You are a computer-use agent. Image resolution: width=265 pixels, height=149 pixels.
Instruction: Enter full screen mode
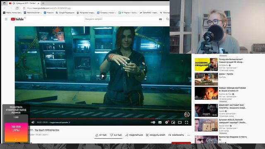click(x=186, y=123)
